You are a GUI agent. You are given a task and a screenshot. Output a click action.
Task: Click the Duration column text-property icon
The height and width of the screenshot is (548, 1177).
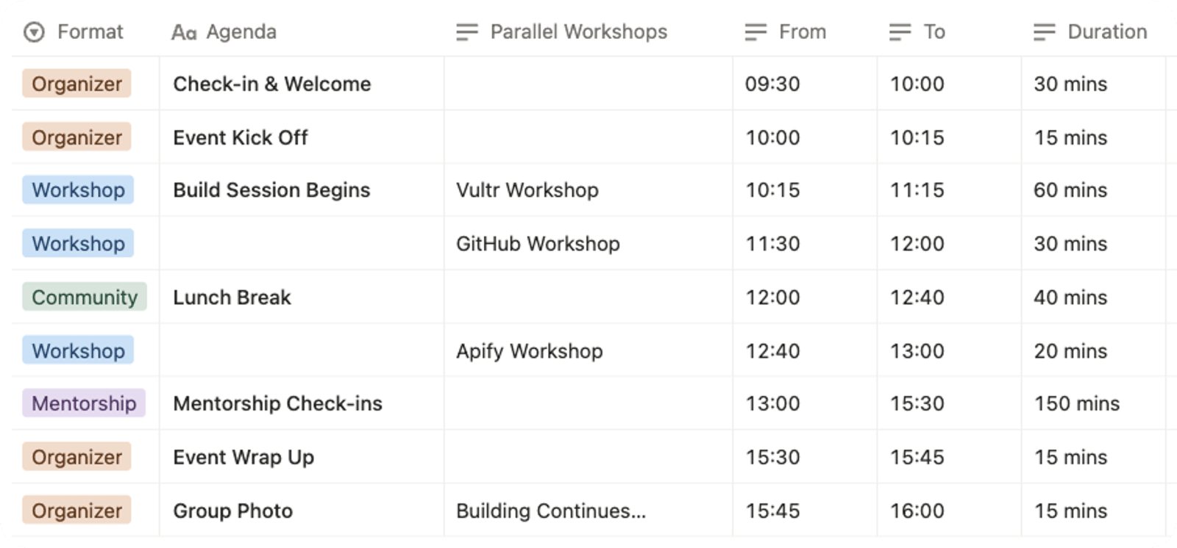click(x=1044, y=32)
